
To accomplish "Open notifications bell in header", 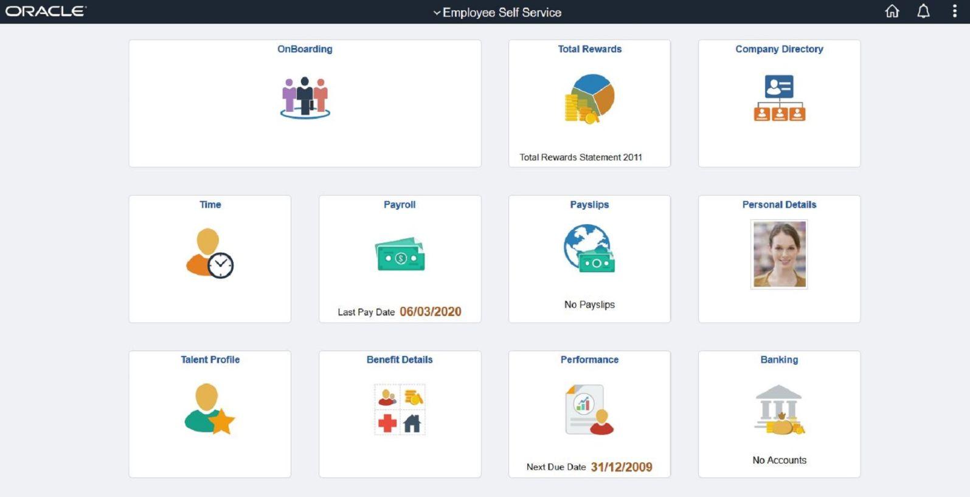I will (x=923, y=12).
